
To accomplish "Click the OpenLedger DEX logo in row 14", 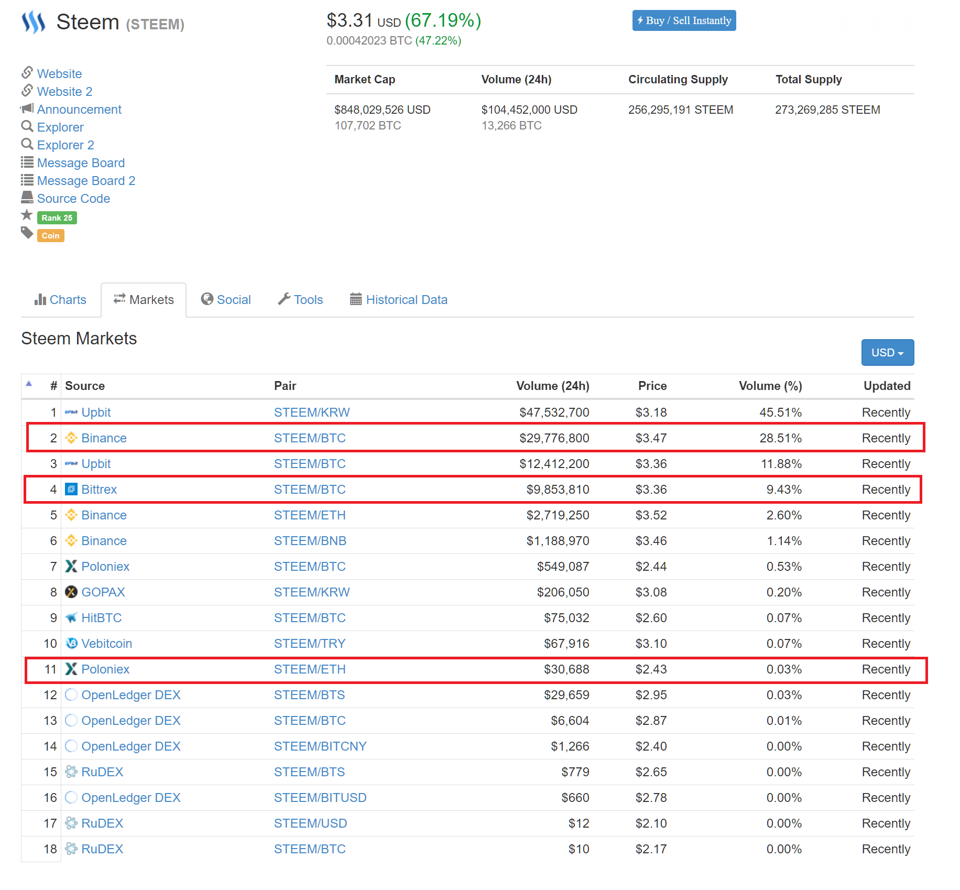I will pos(71,746).
